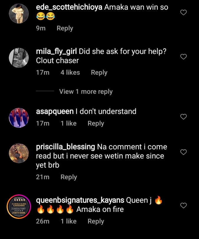Like ede_scottehichioya's comment with the heart

pyautogui.click(x=183, y=12)
